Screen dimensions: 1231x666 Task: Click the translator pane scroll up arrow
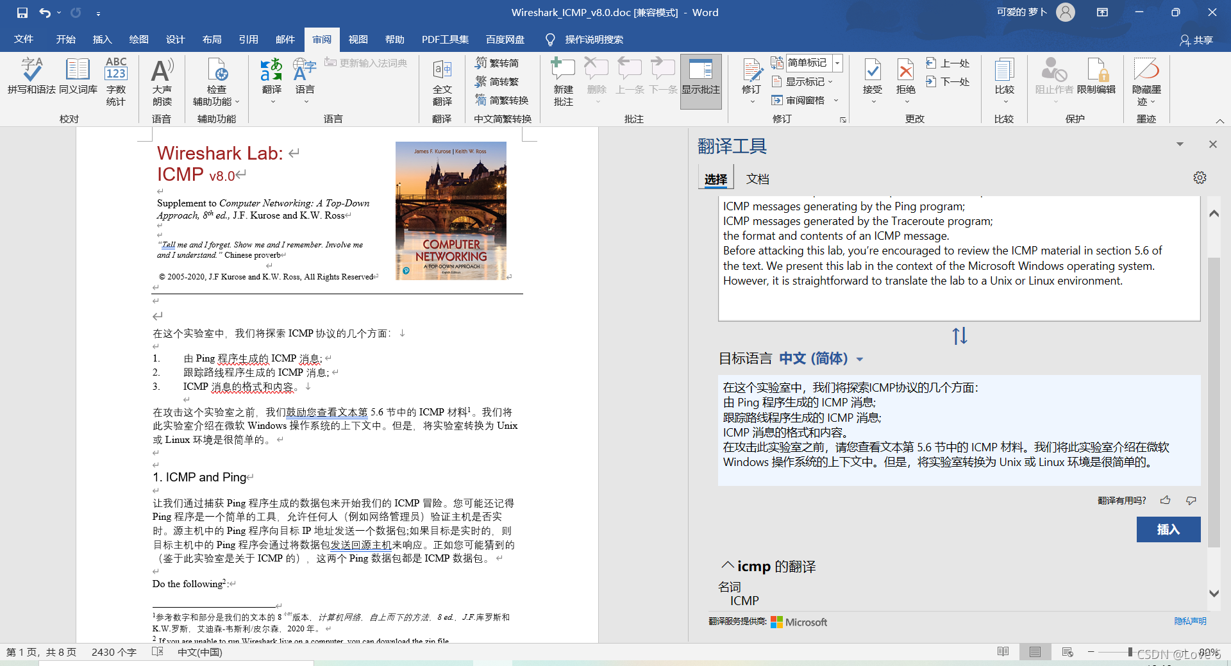click(1214, 214)
